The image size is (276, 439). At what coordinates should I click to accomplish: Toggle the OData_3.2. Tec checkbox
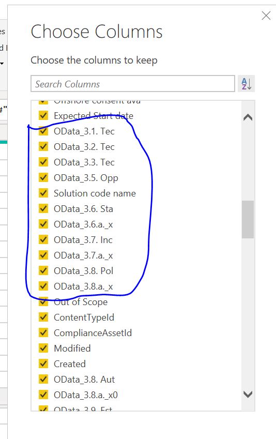point(43,146)
